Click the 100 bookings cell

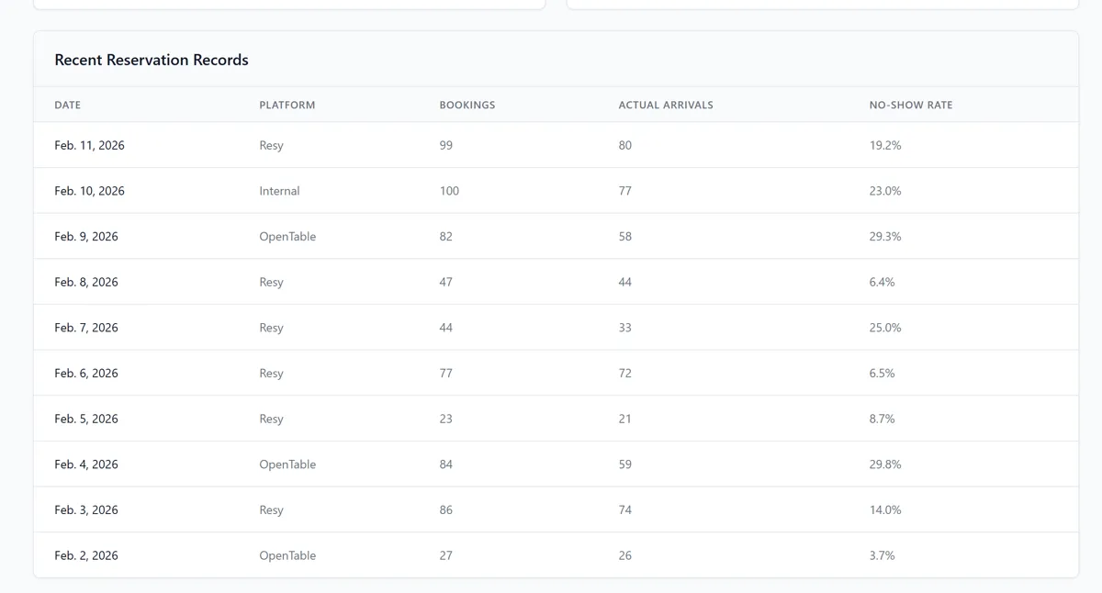click(449, 191)
